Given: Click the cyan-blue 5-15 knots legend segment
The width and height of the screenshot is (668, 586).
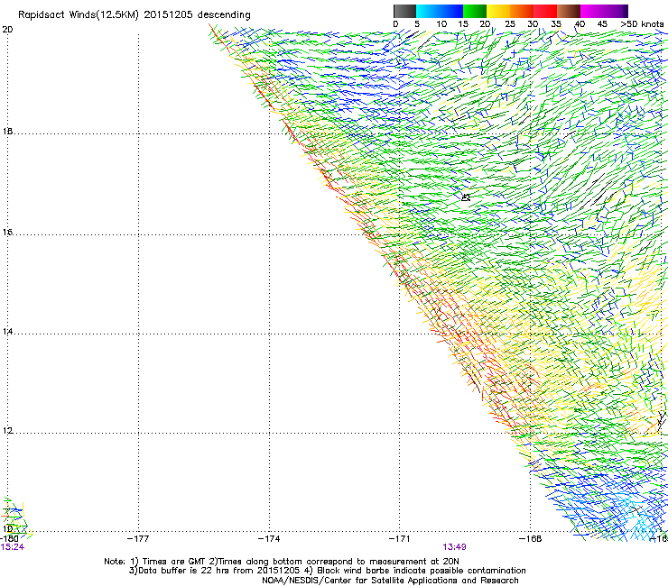Looking at the screenshot, I should click(440, 11).
